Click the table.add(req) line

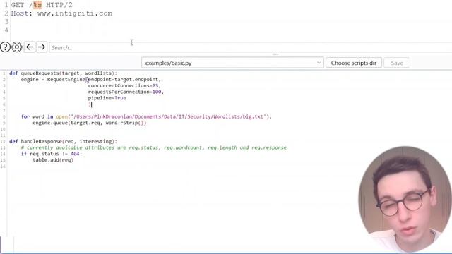(x=53, y=160)
